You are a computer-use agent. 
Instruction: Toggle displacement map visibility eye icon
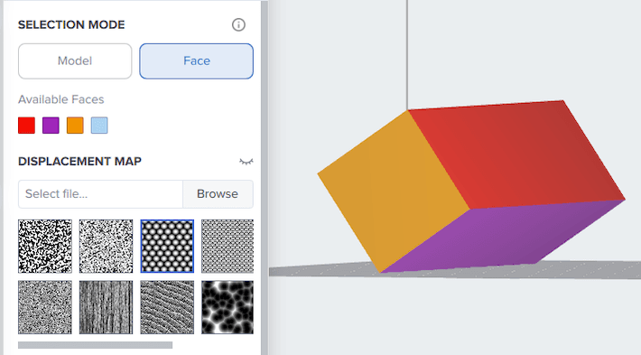pyautogui.click(x=246, y=162)
